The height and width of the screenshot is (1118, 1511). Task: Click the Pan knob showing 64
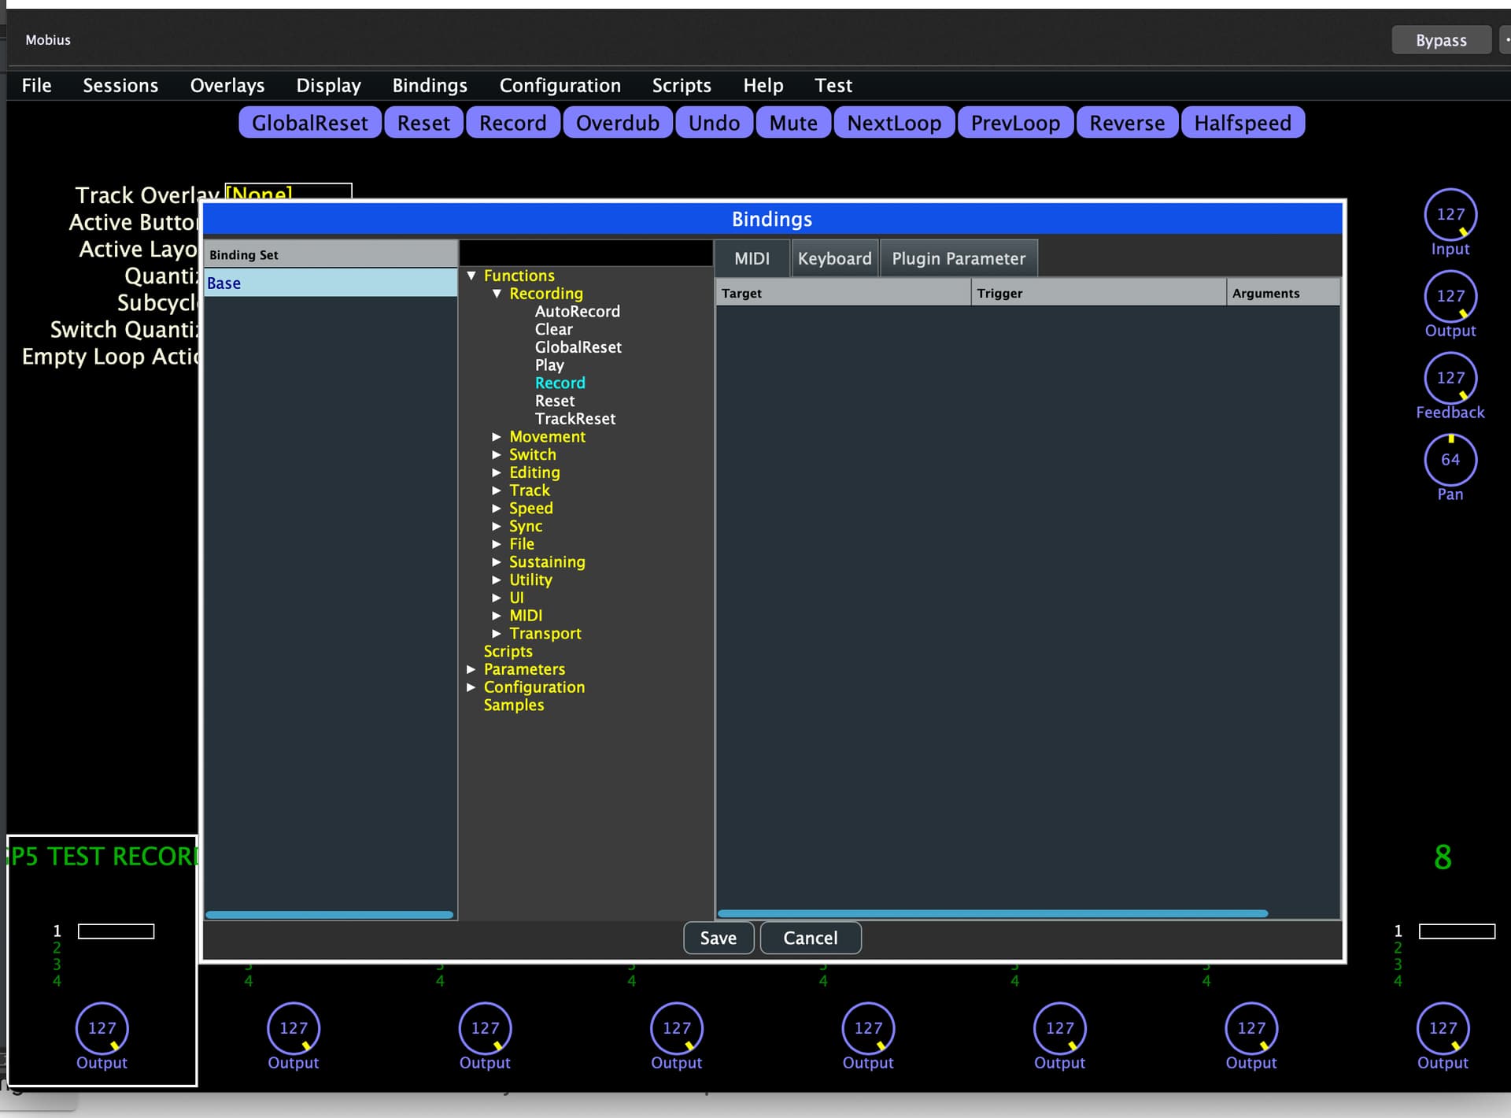[x=1450, y=461]
